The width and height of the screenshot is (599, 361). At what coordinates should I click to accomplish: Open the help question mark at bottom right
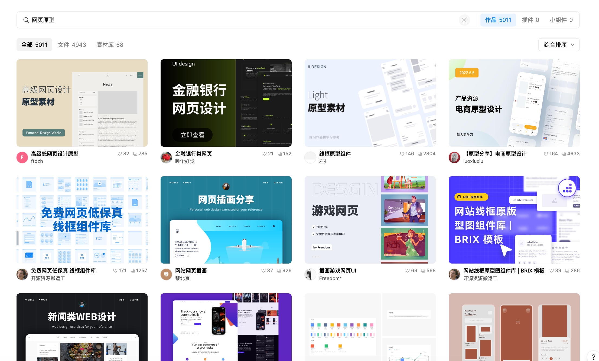pos(594,356)
